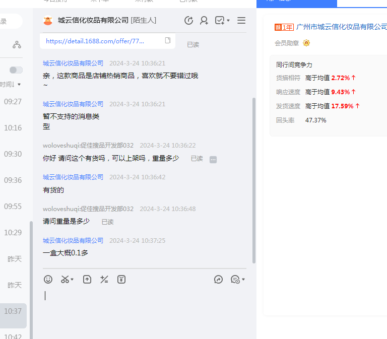Expand the time sort dropdown in sidebar
Viewport: 387px width, 339px height.
coord(10,85)
